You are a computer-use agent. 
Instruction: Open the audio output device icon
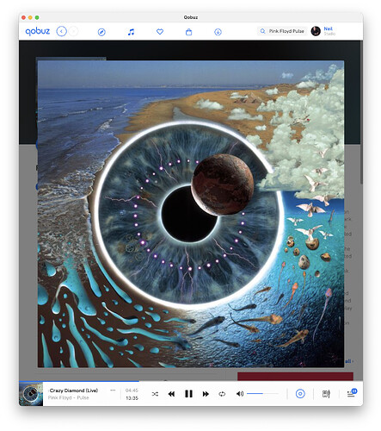click(x=300, y=394)
